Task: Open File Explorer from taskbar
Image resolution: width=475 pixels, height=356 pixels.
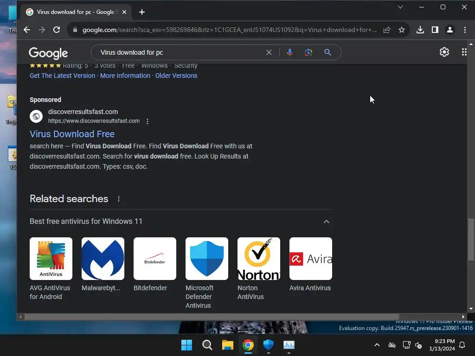Action: coord(227,345)
